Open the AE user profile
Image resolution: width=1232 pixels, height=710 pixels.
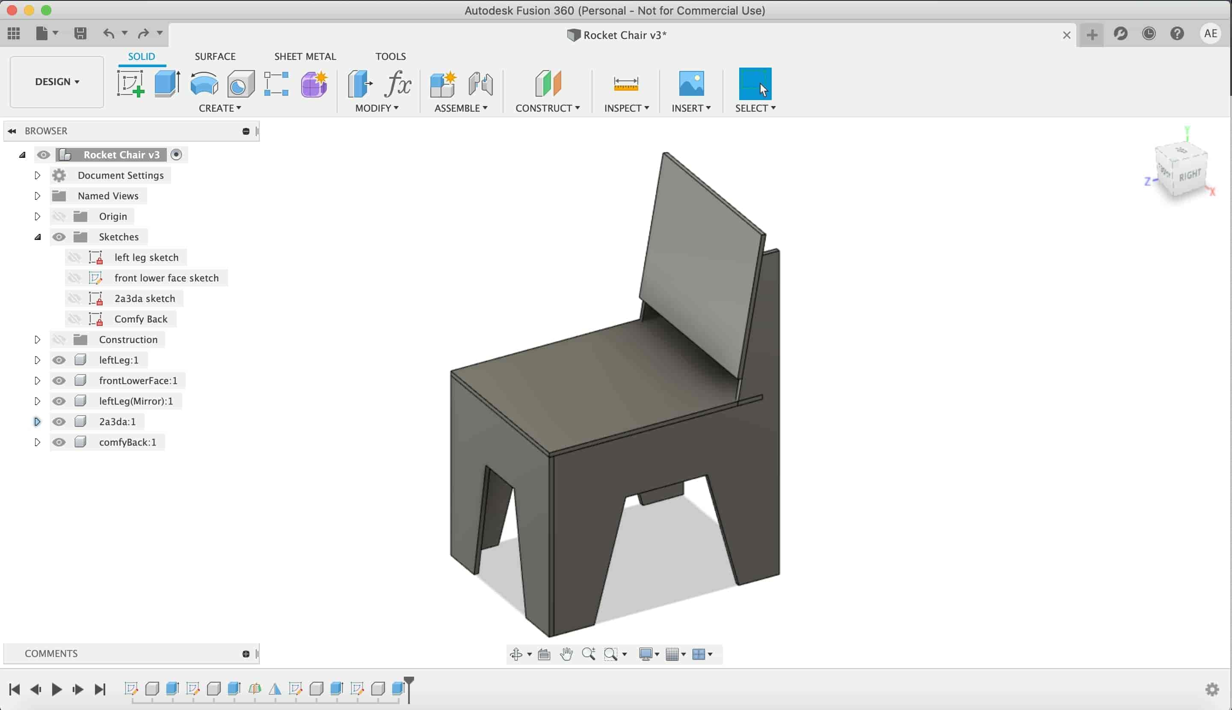pos(1210,34)
